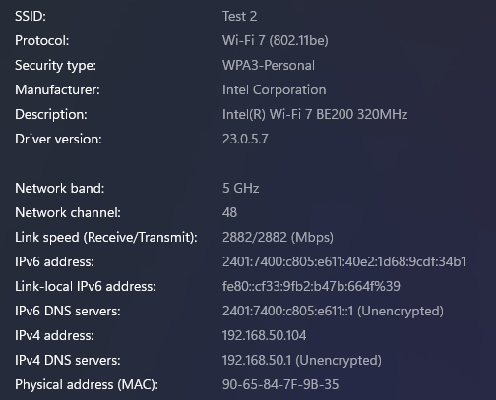Select the driver version 23.0.5.7
The width and height of the screenshot is (496, 400).
245,139
